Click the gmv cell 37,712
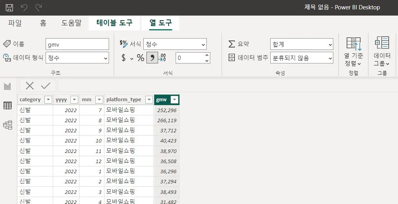 click(x=167, y=130)
